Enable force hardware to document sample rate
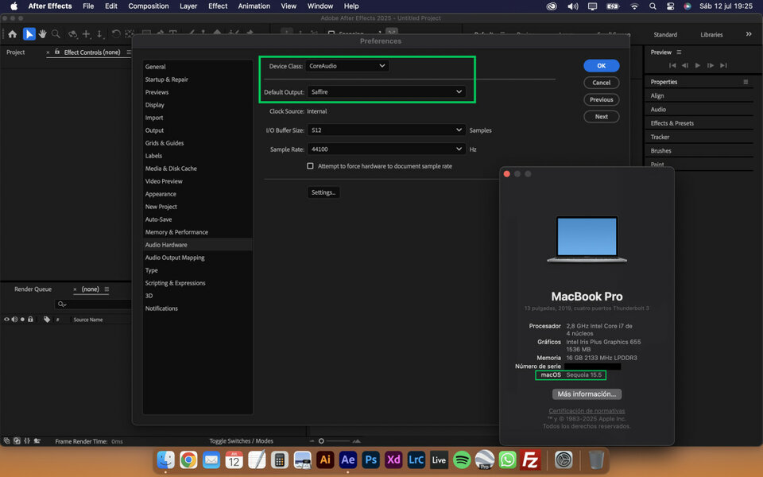Viewport: 763px width, 477px height. click(x=310, y=166)
